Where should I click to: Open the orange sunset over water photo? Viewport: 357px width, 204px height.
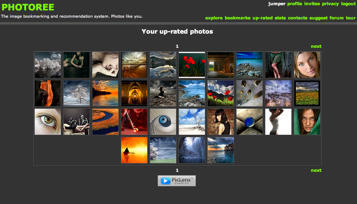[x=106, y=94]
